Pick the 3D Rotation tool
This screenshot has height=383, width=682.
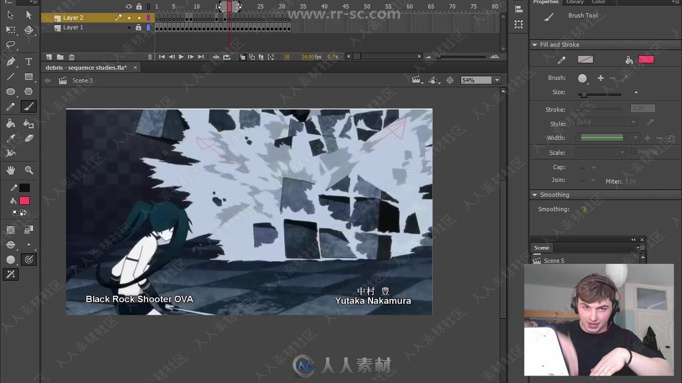point(29,30)
